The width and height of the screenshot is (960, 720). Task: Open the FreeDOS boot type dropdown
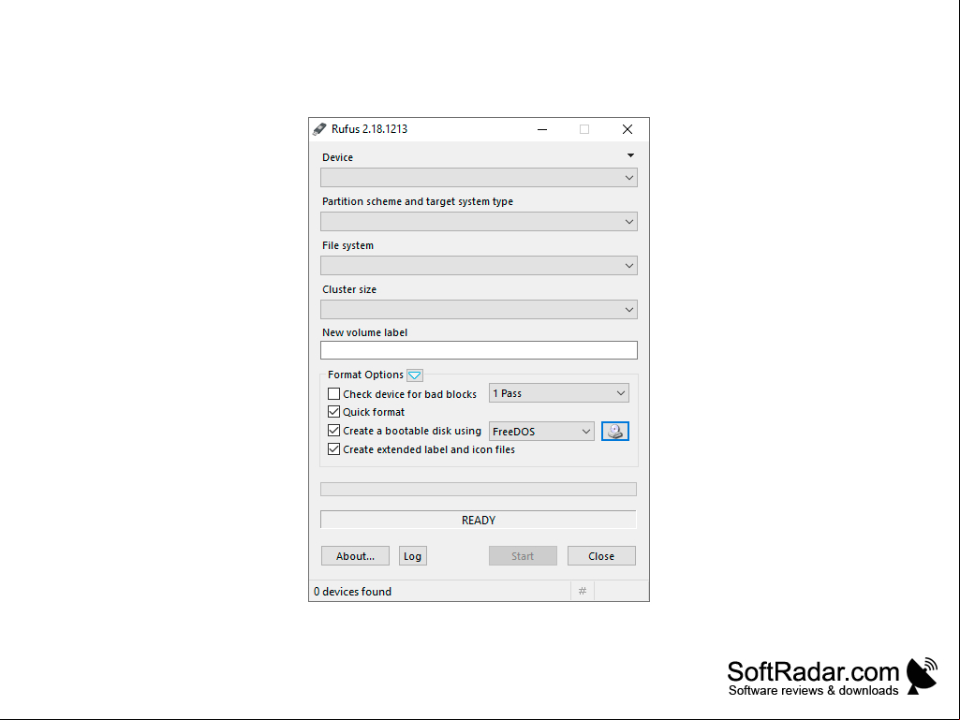click(541, 431)
